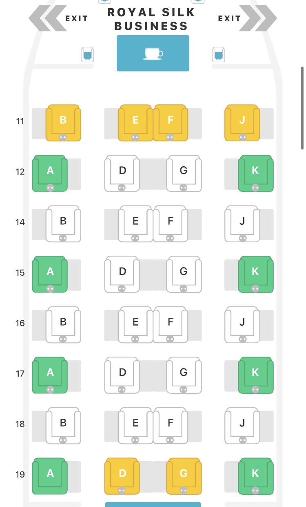
Task: Select yellow seat 11B
Action: [63, 122]
